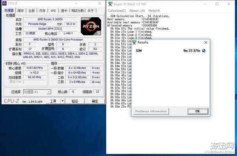The height and width of the screenshot is (156, 237).
Task: Open the 内存 tab in CPU-Z
Action: point(42,11)
